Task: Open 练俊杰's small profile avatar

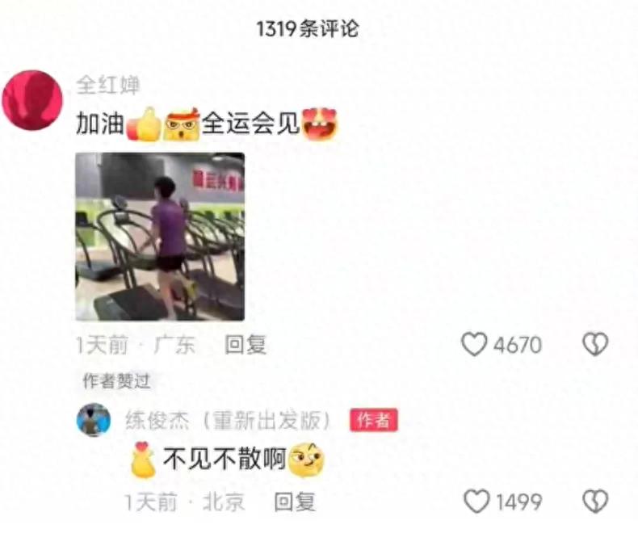Action: tap(94, 420)
